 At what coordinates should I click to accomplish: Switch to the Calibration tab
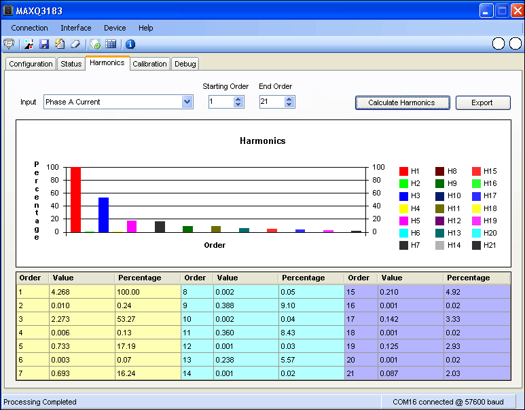point(149,64)
